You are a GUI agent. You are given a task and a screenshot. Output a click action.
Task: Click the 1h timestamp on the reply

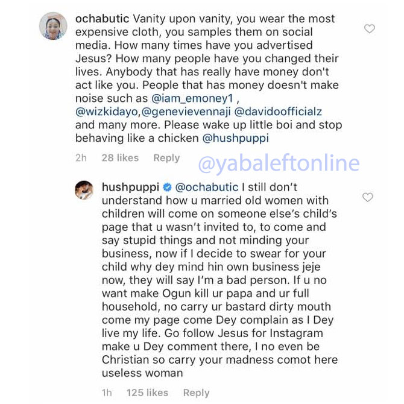pos(107,393)
